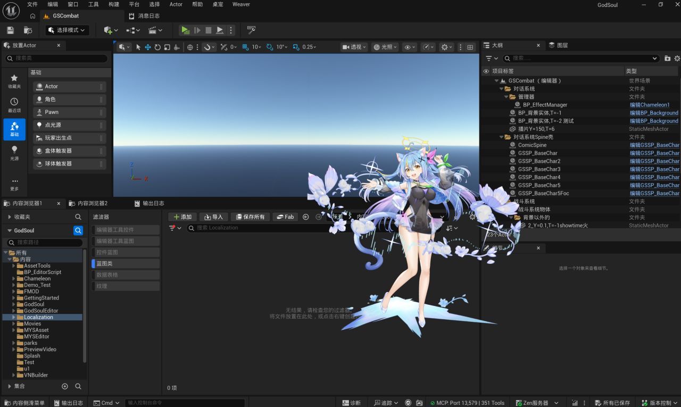Expand the AssetTools folder

(14, 265)
